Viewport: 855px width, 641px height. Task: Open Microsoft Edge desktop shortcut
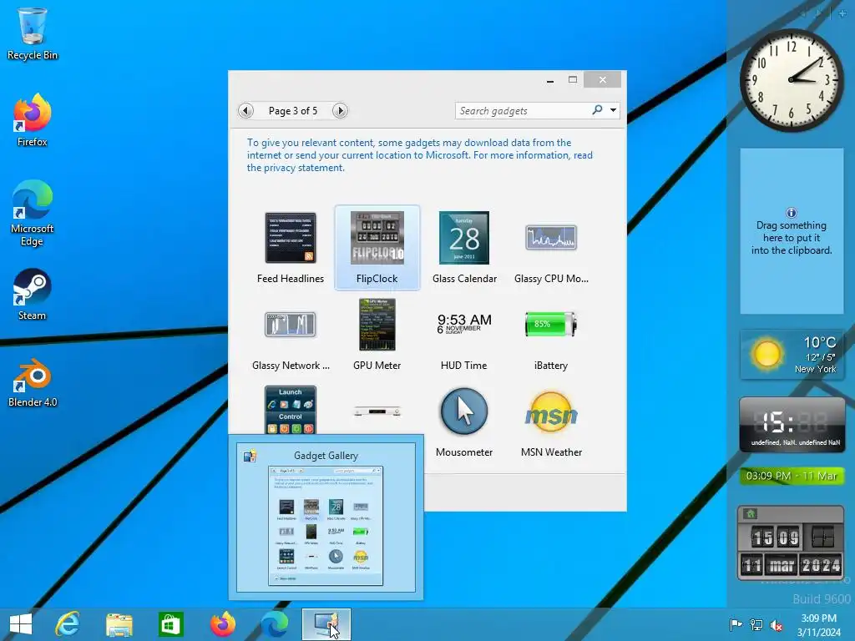[x=33, y=213]
